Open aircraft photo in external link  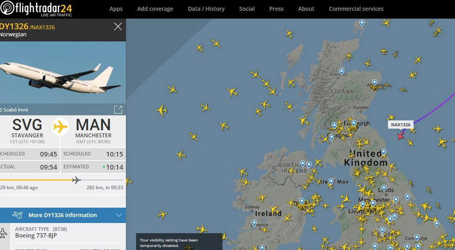(118, 109)
